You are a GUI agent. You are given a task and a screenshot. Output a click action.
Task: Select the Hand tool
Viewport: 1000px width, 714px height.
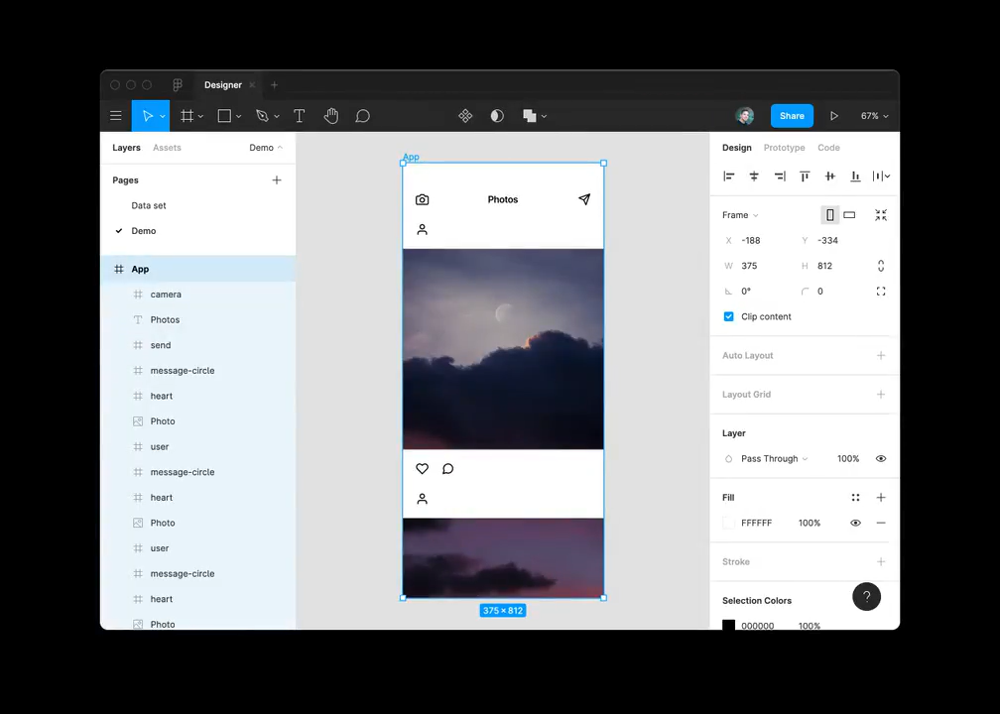point(330,116)
